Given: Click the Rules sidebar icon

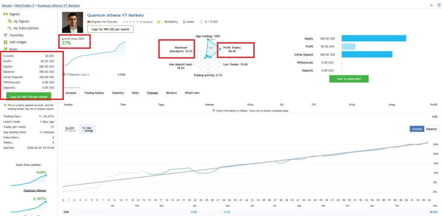Looking at the screenshot, I should pyautogui.click(x=5, y=49).
